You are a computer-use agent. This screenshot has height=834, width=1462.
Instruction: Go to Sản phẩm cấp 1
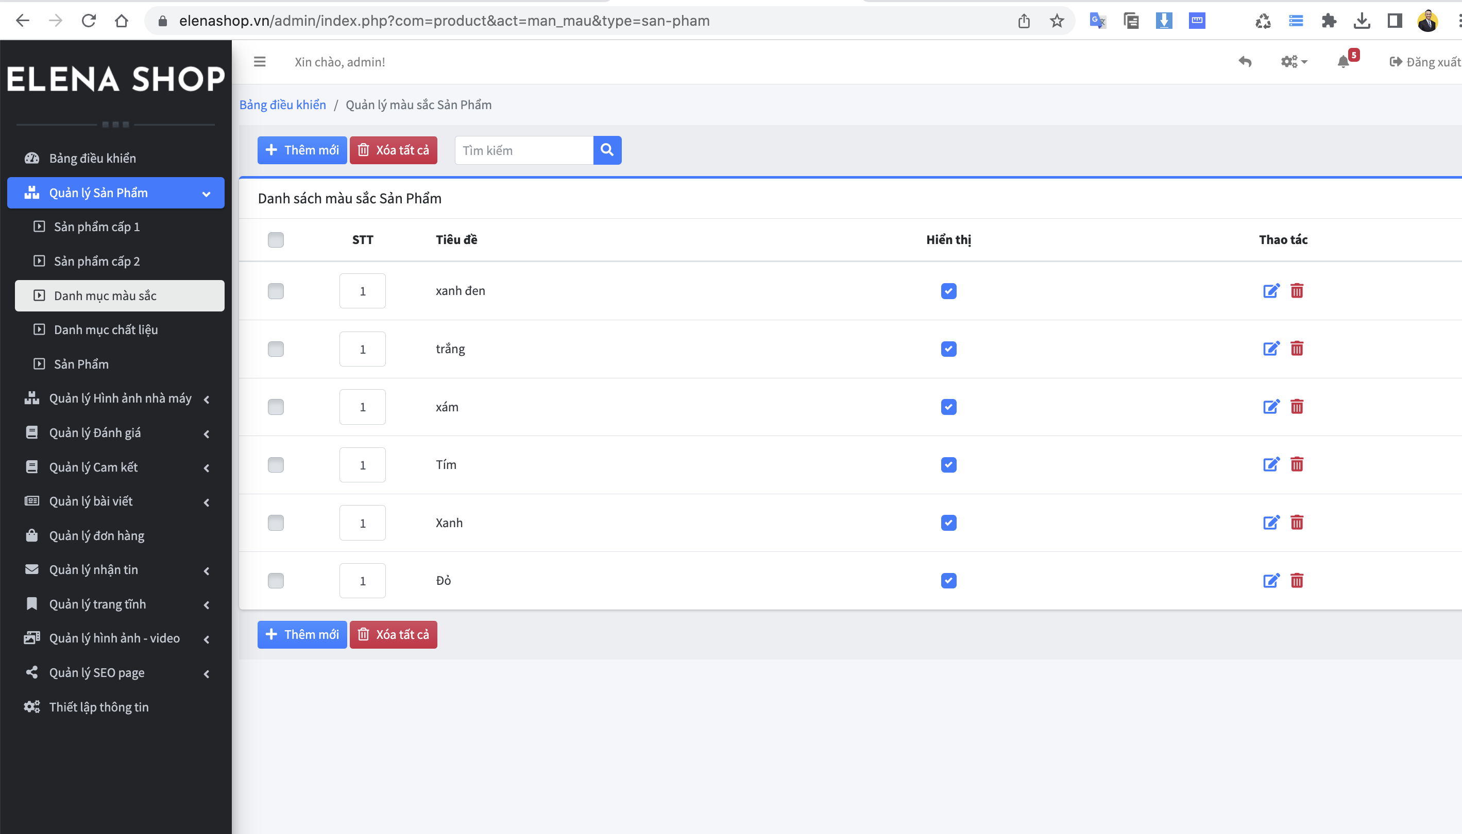[x=97, y=227]
